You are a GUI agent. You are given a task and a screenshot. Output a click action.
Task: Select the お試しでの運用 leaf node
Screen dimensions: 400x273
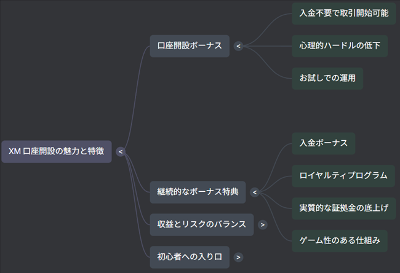(327, 78)
